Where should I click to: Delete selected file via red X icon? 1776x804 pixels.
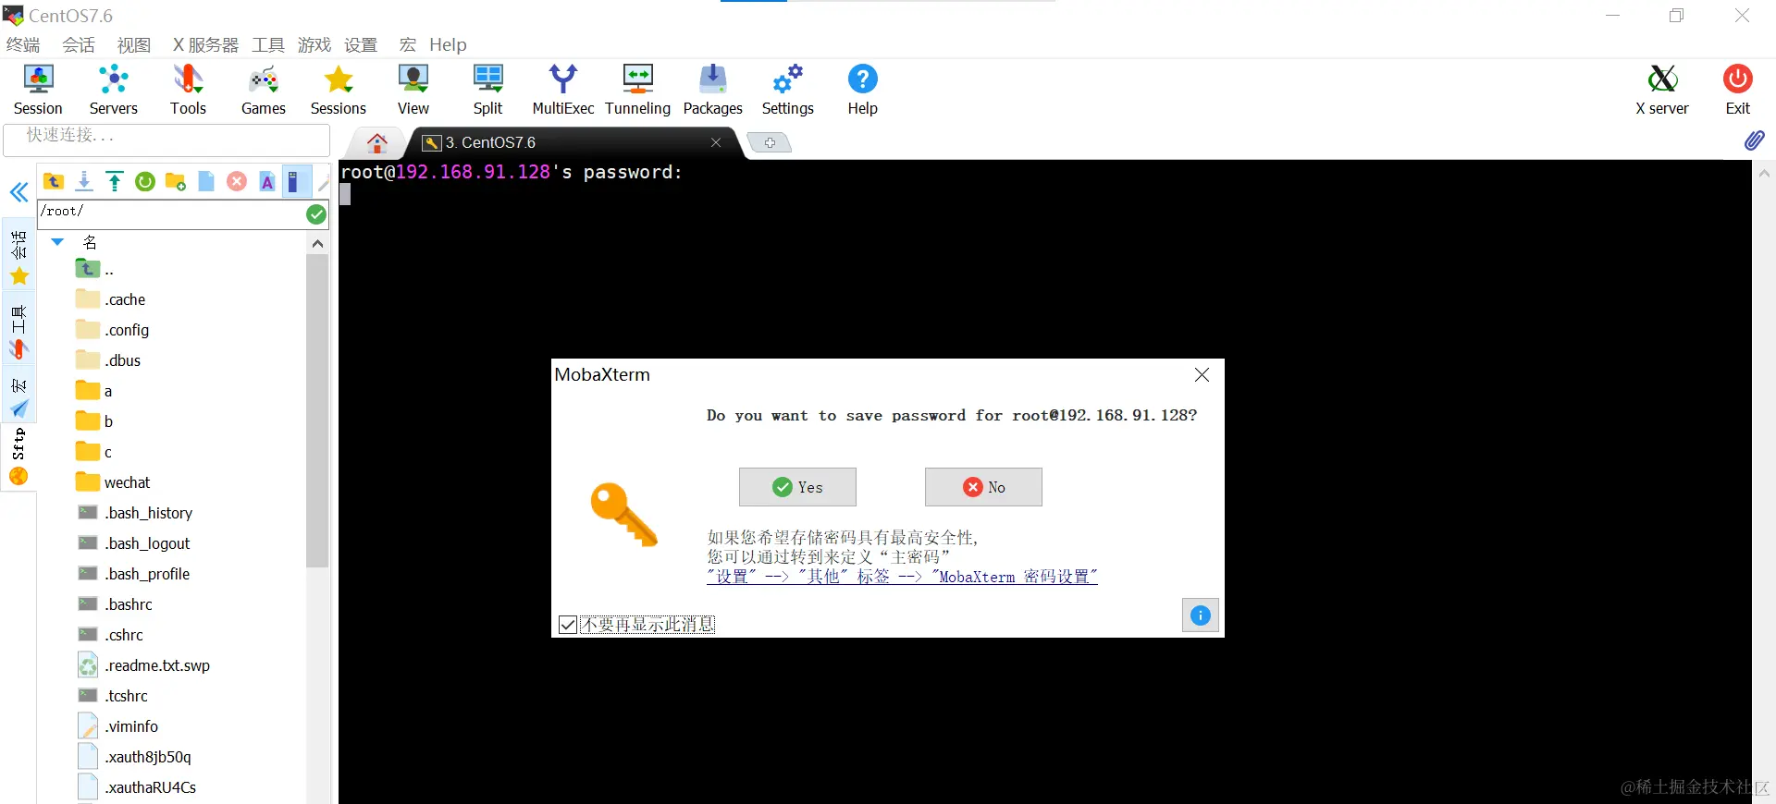pyautogui.click(x=237, y=181)
